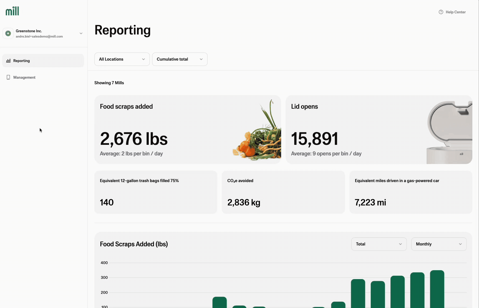Open the All Locations dropdown

[122, 59]
